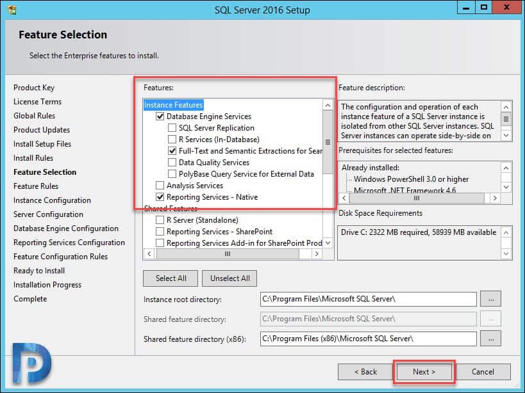
Task: Click right arrow of prerequisites horizontal scrollbar
Action: tap(495, 198)
